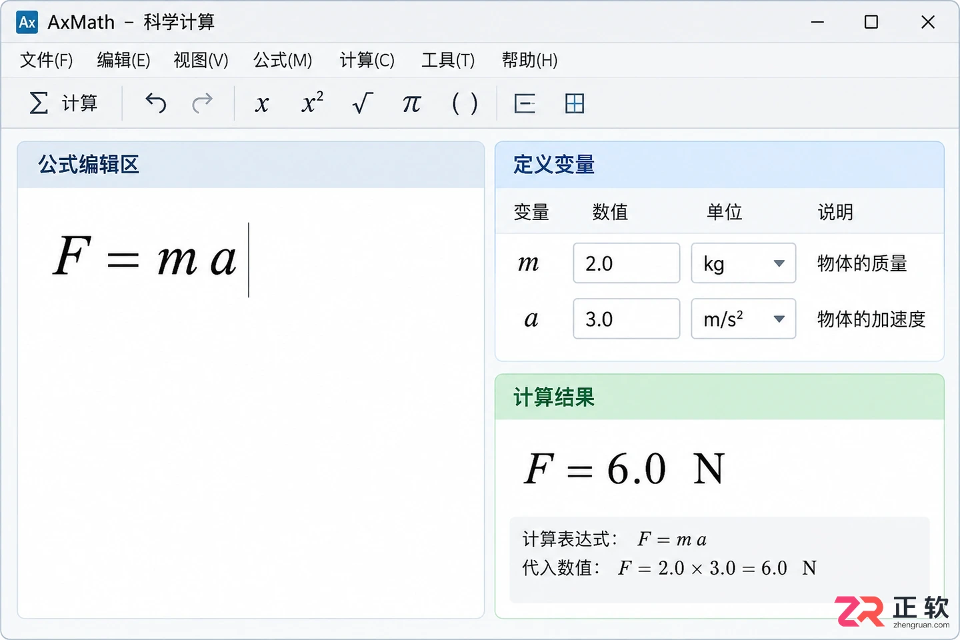Maximize the AxMath window

tap(871, 22)
